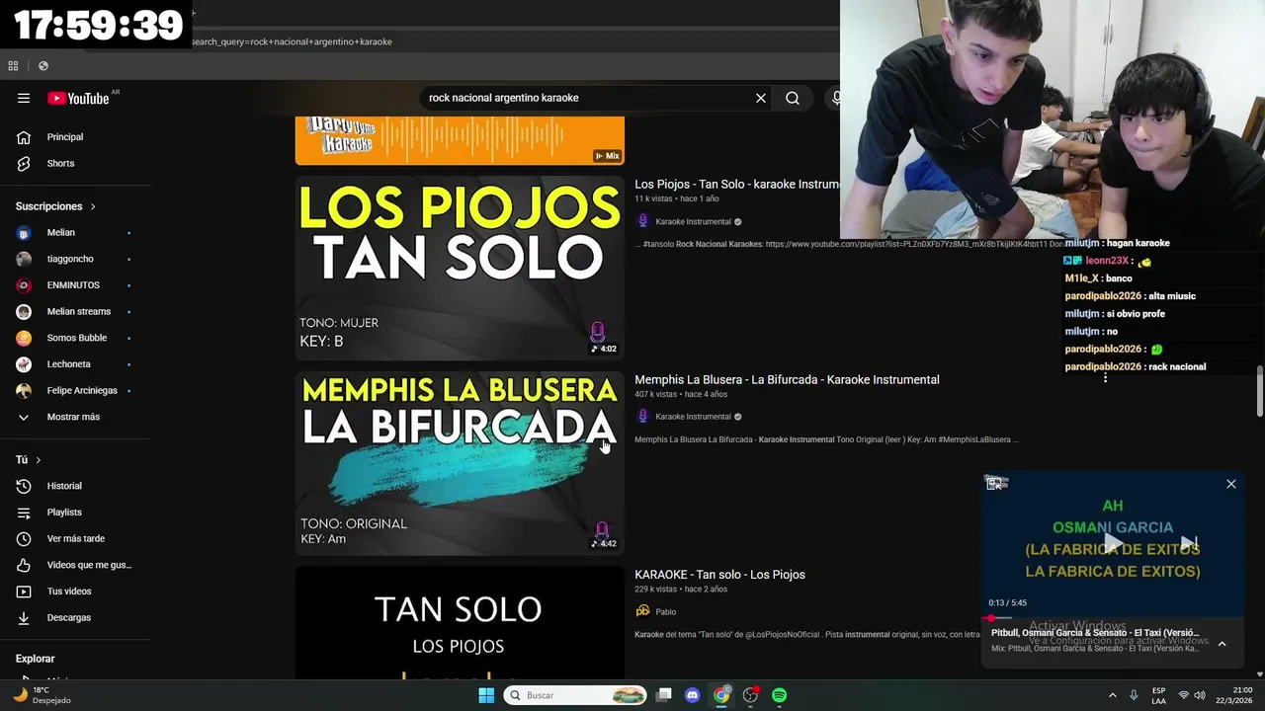The image size is (1265, 711).
Task: Open Lechoneta channel avatar
Action: pos(24,364)
